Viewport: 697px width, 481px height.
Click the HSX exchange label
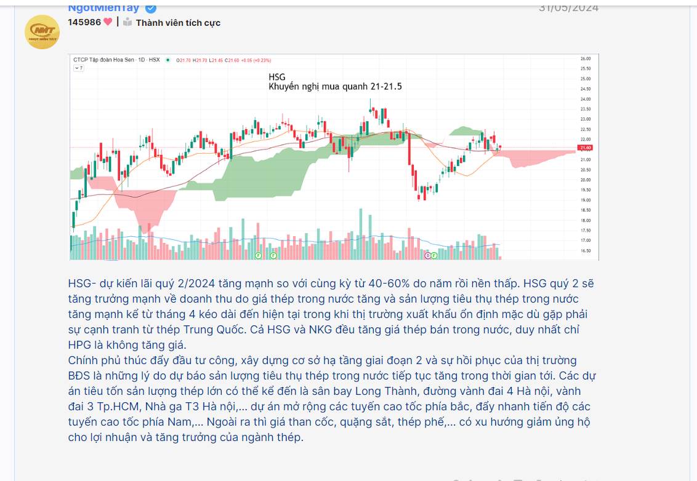pyautogui.click(x=154, y=60)
